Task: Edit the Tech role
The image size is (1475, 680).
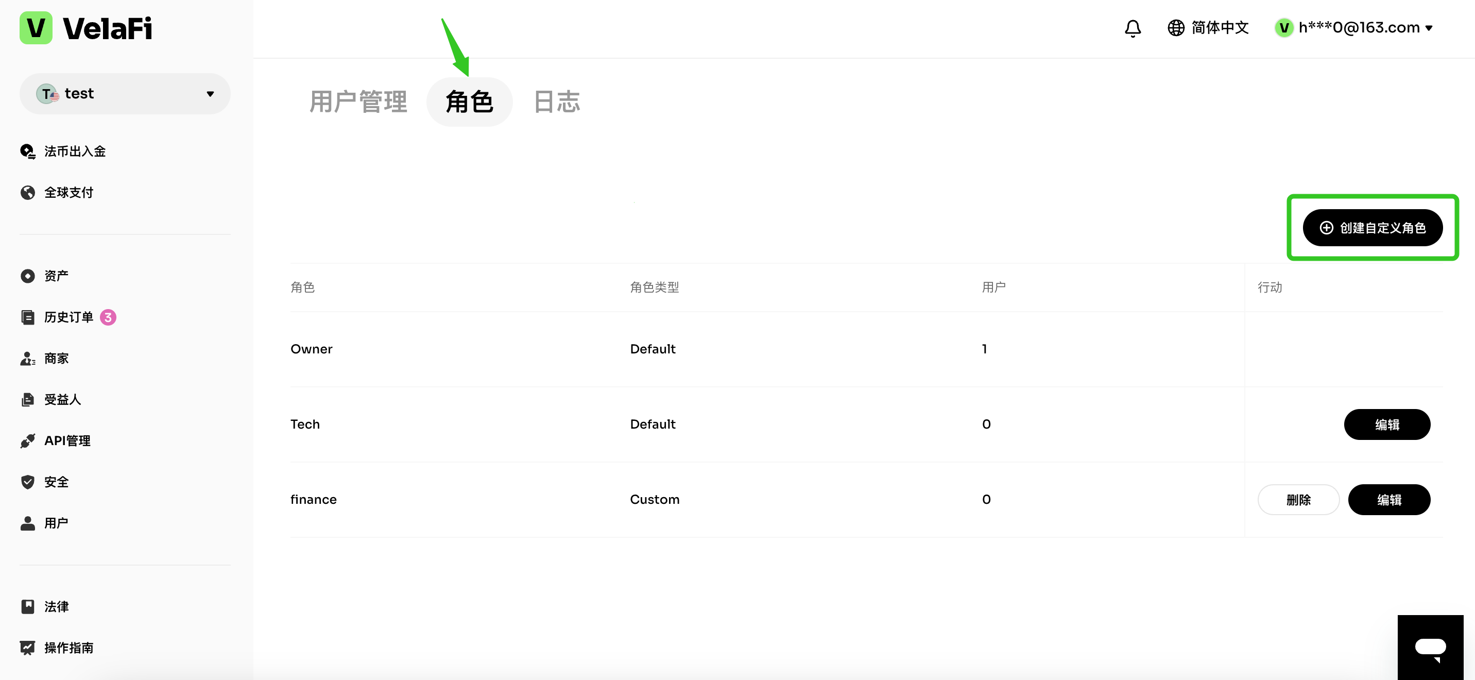Action: (x=1387, y=424)
